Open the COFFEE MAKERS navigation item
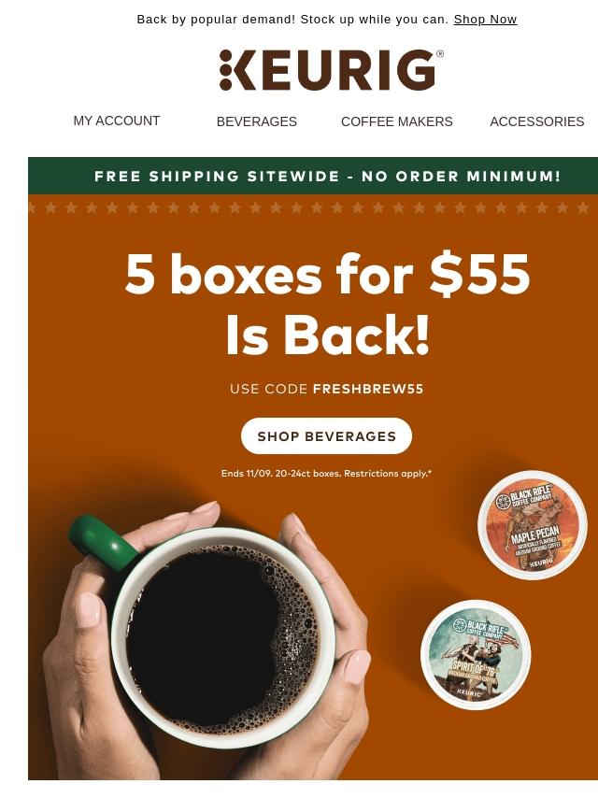The width and height of the screenshot is (598, 798). point(396,121)
